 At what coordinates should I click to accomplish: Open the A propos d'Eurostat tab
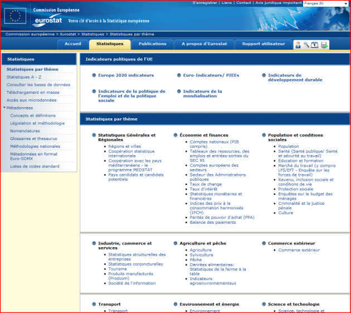point(204,44)
